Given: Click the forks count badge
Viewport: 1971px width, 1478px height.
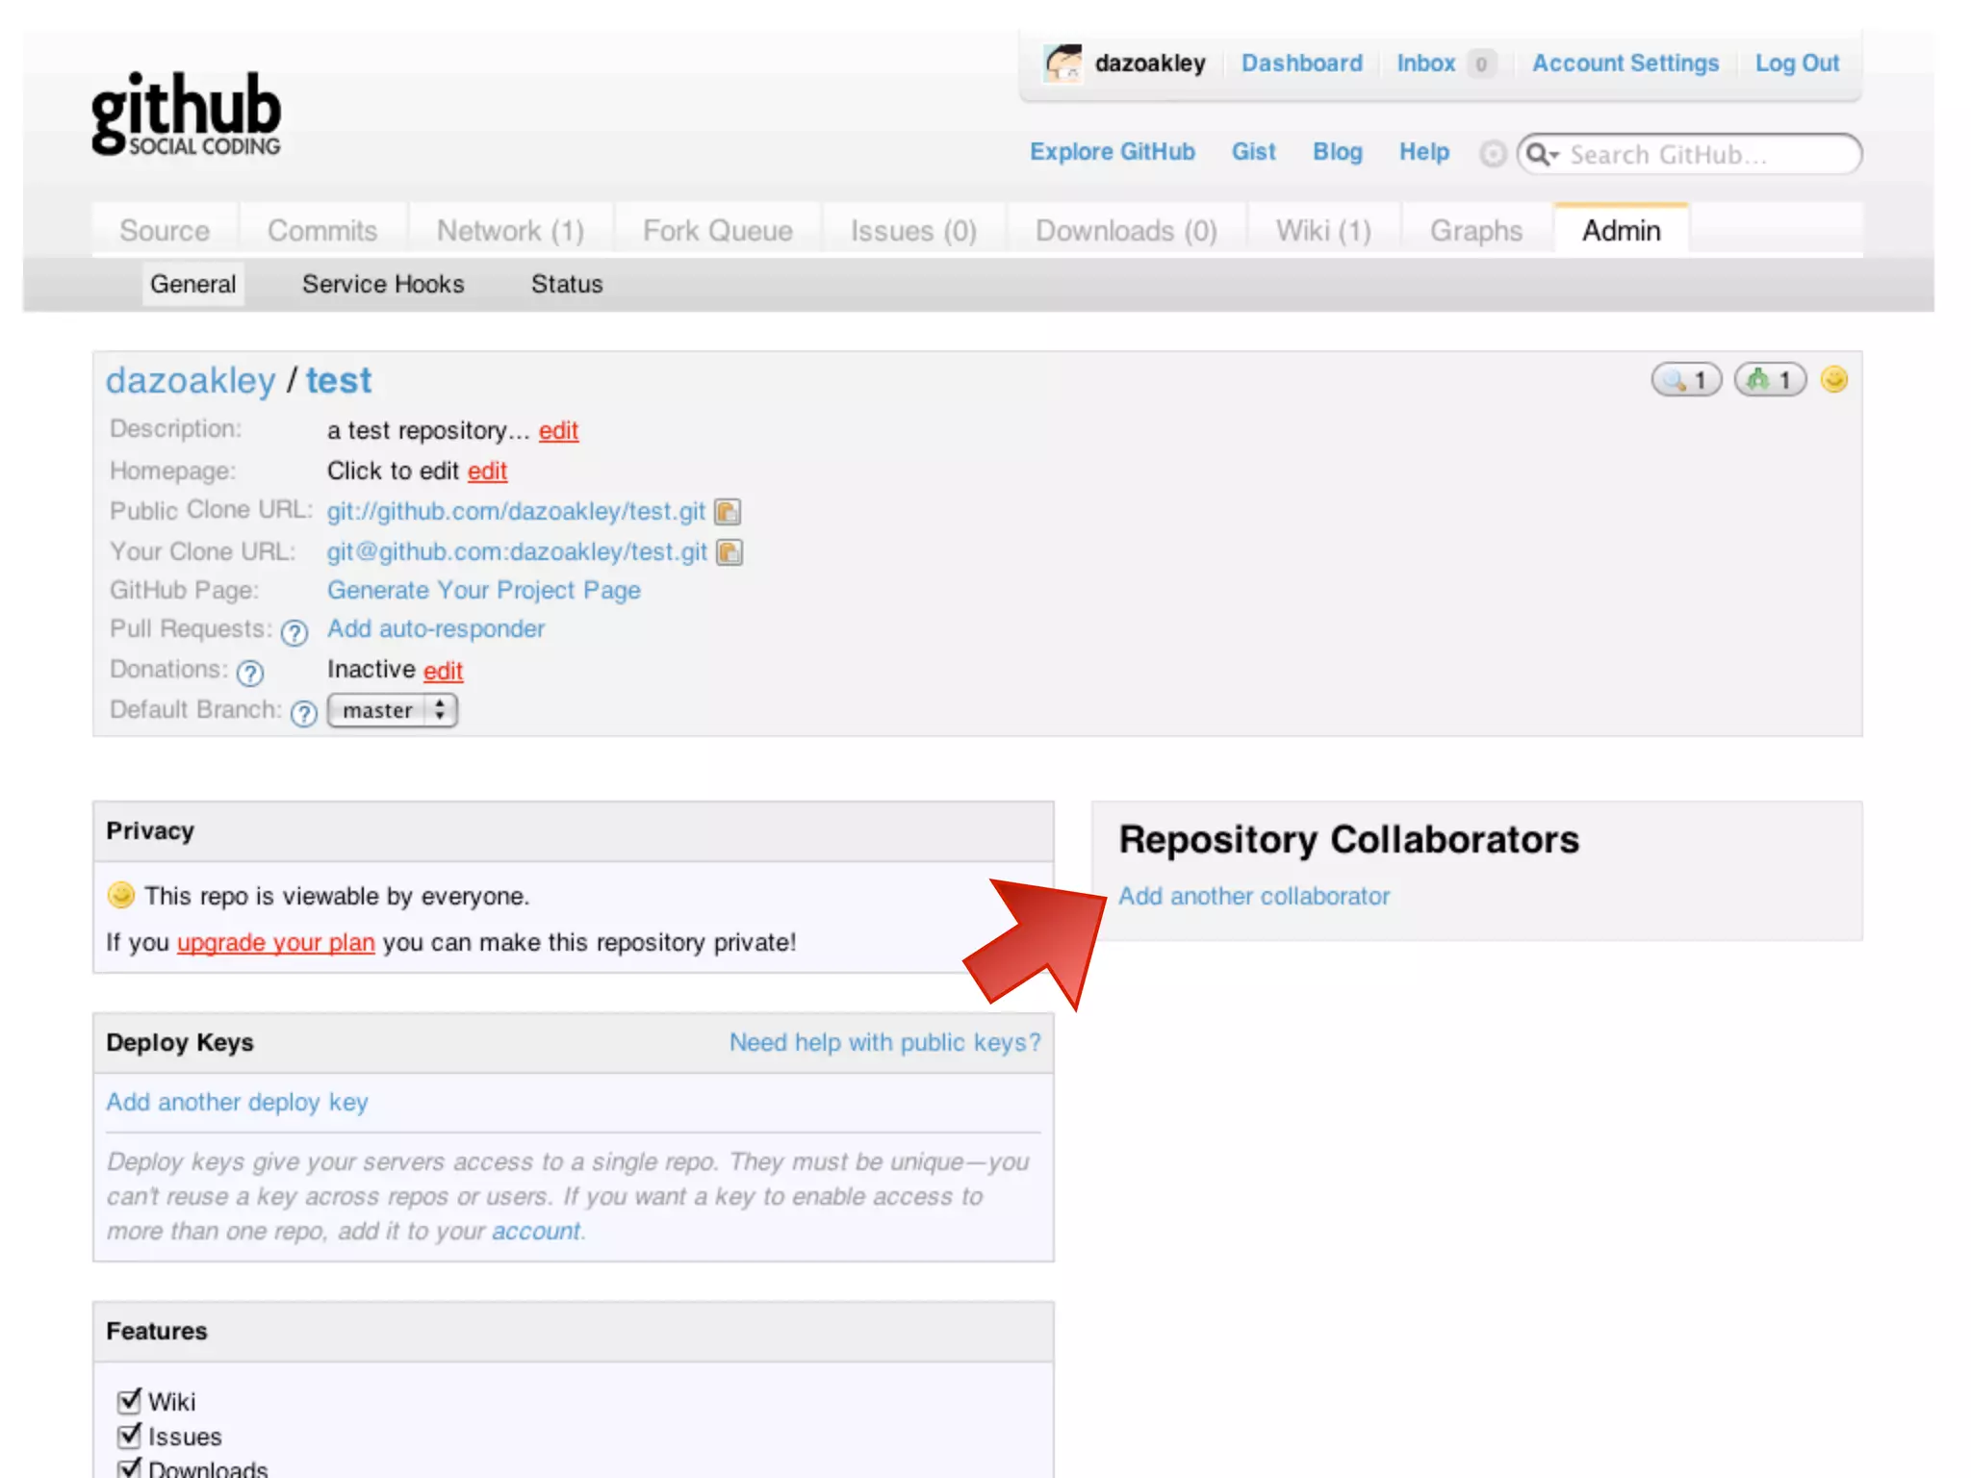Looking at the screenshot, I should tap(1769, 380).
